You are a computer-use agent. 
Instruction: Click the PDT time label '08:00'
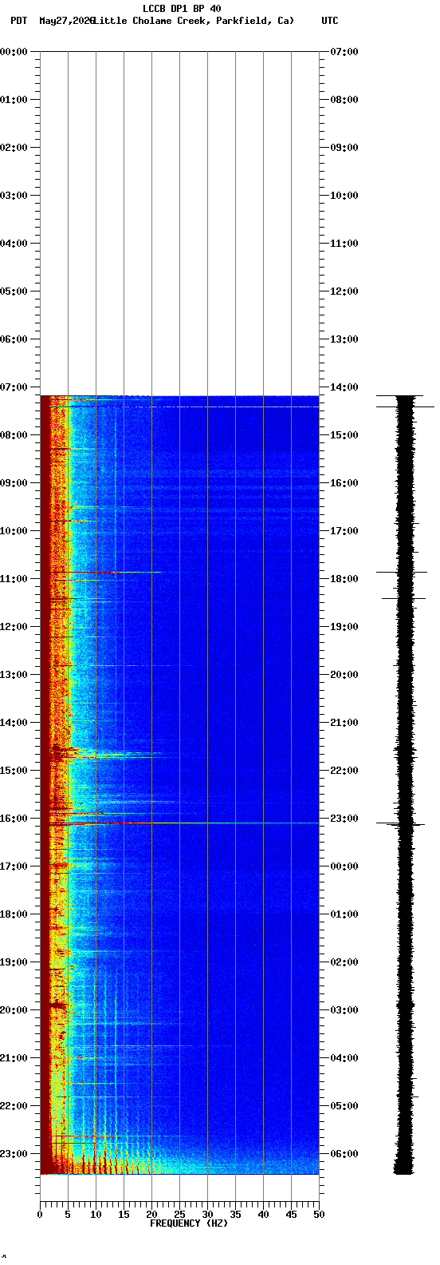click(x=14, y=435)
